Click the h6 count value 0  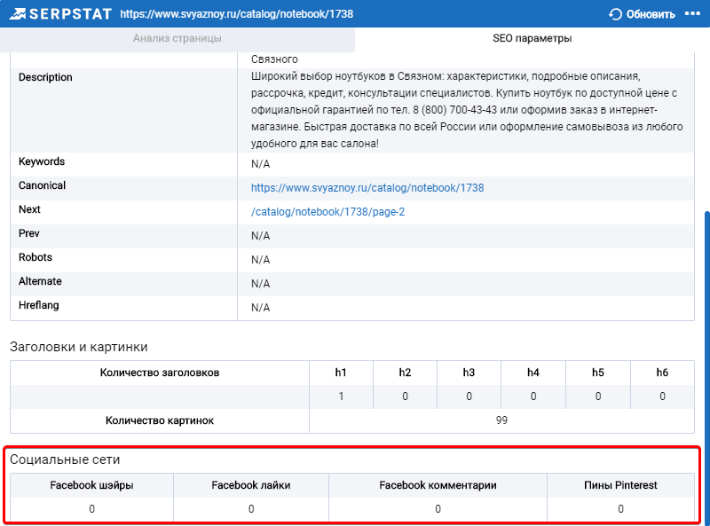662,397
